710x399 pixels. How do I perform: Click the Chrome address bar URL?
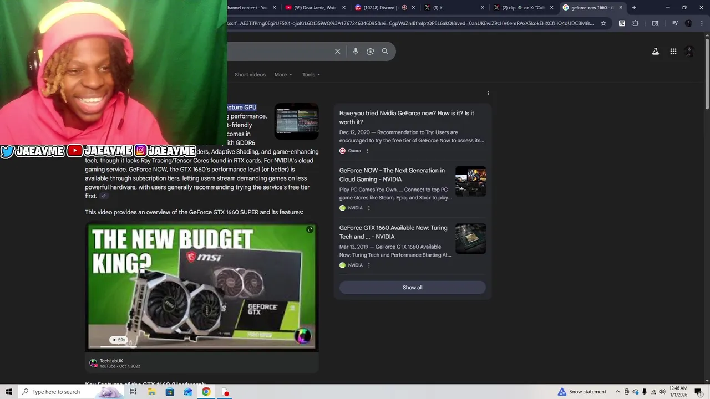(410, 23)
